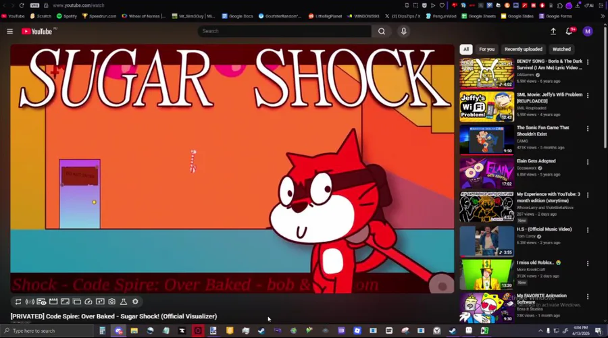This screenshot has height=338, width=608.
Task: Open the playback speed gauge icon
Action: point(88,302)
